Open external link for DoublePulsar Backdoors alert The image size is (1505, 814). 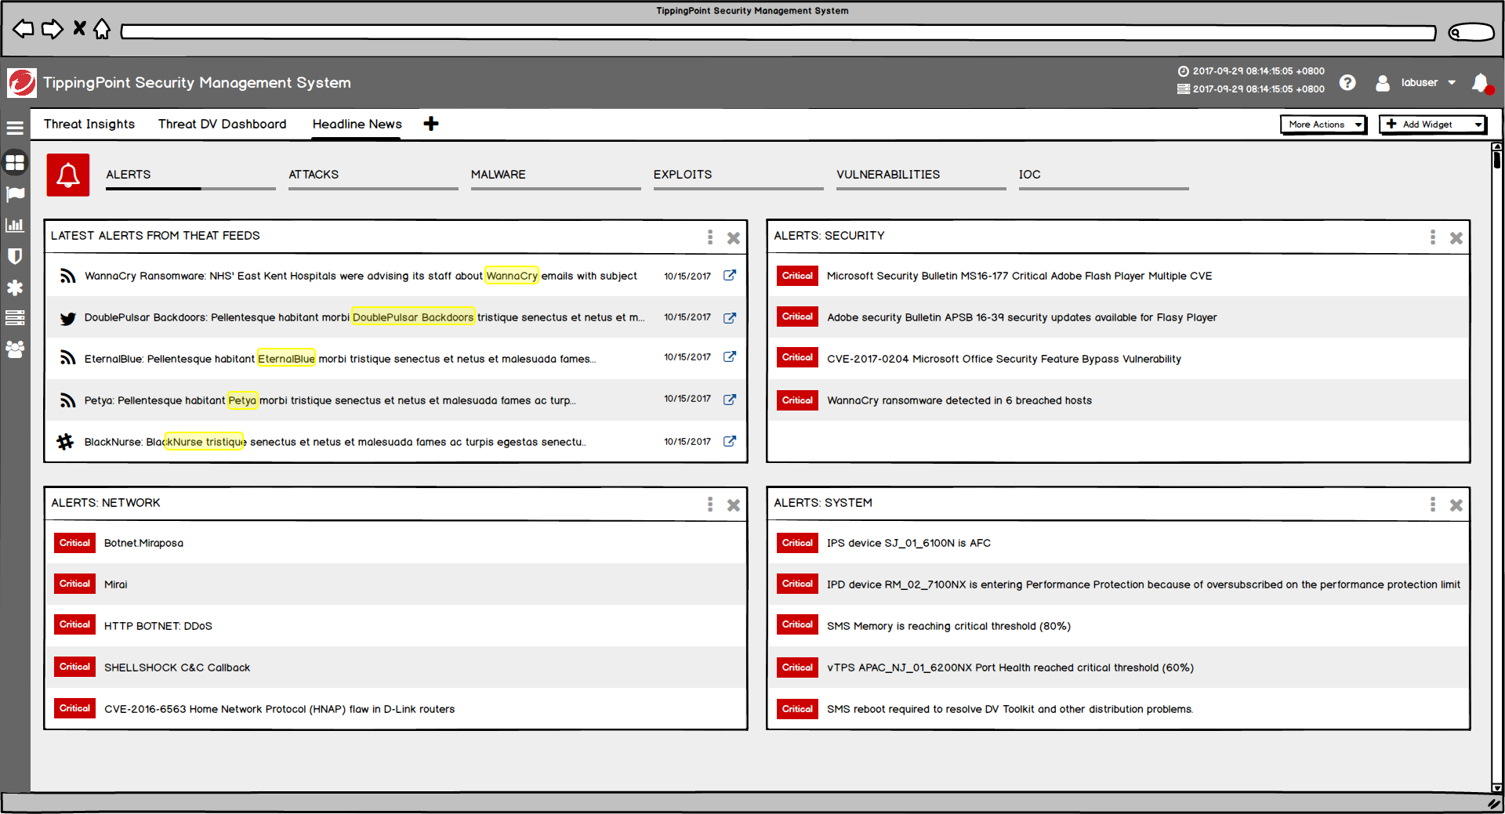(x=730, y=317)
